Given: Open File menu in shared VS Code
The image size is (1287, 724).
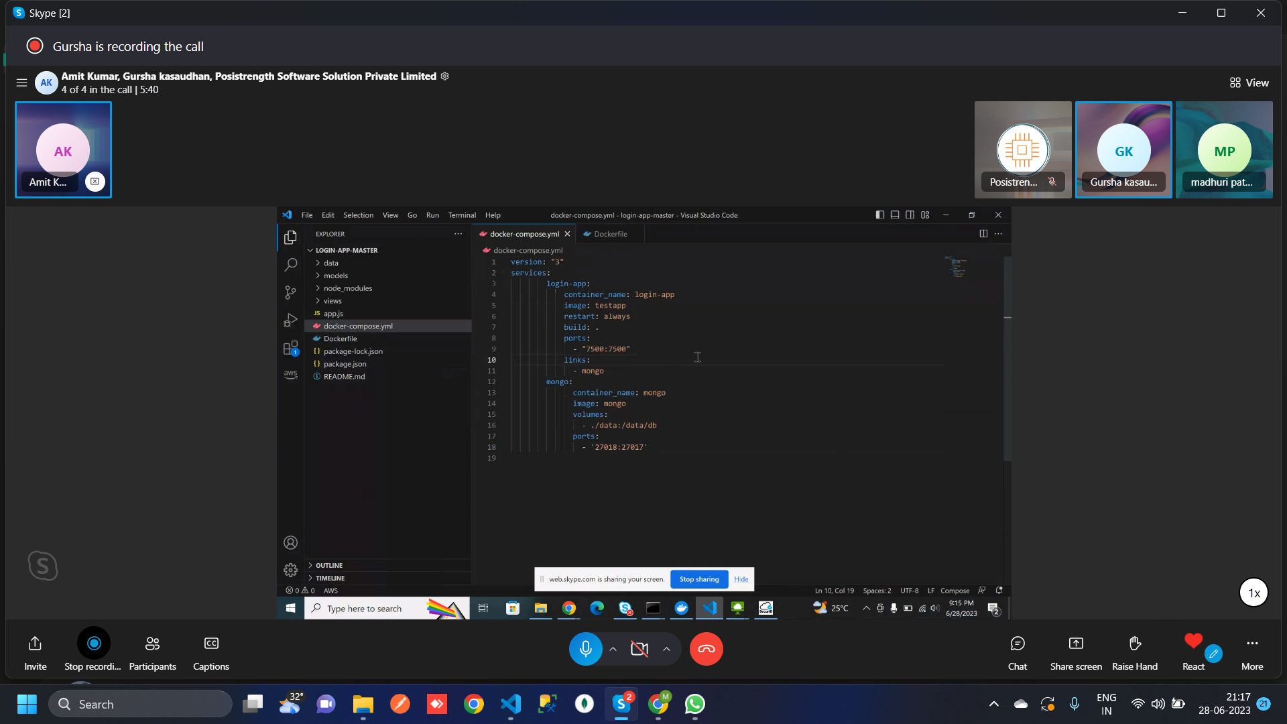Looking at the screenshot, I should [x=307, y=215].
